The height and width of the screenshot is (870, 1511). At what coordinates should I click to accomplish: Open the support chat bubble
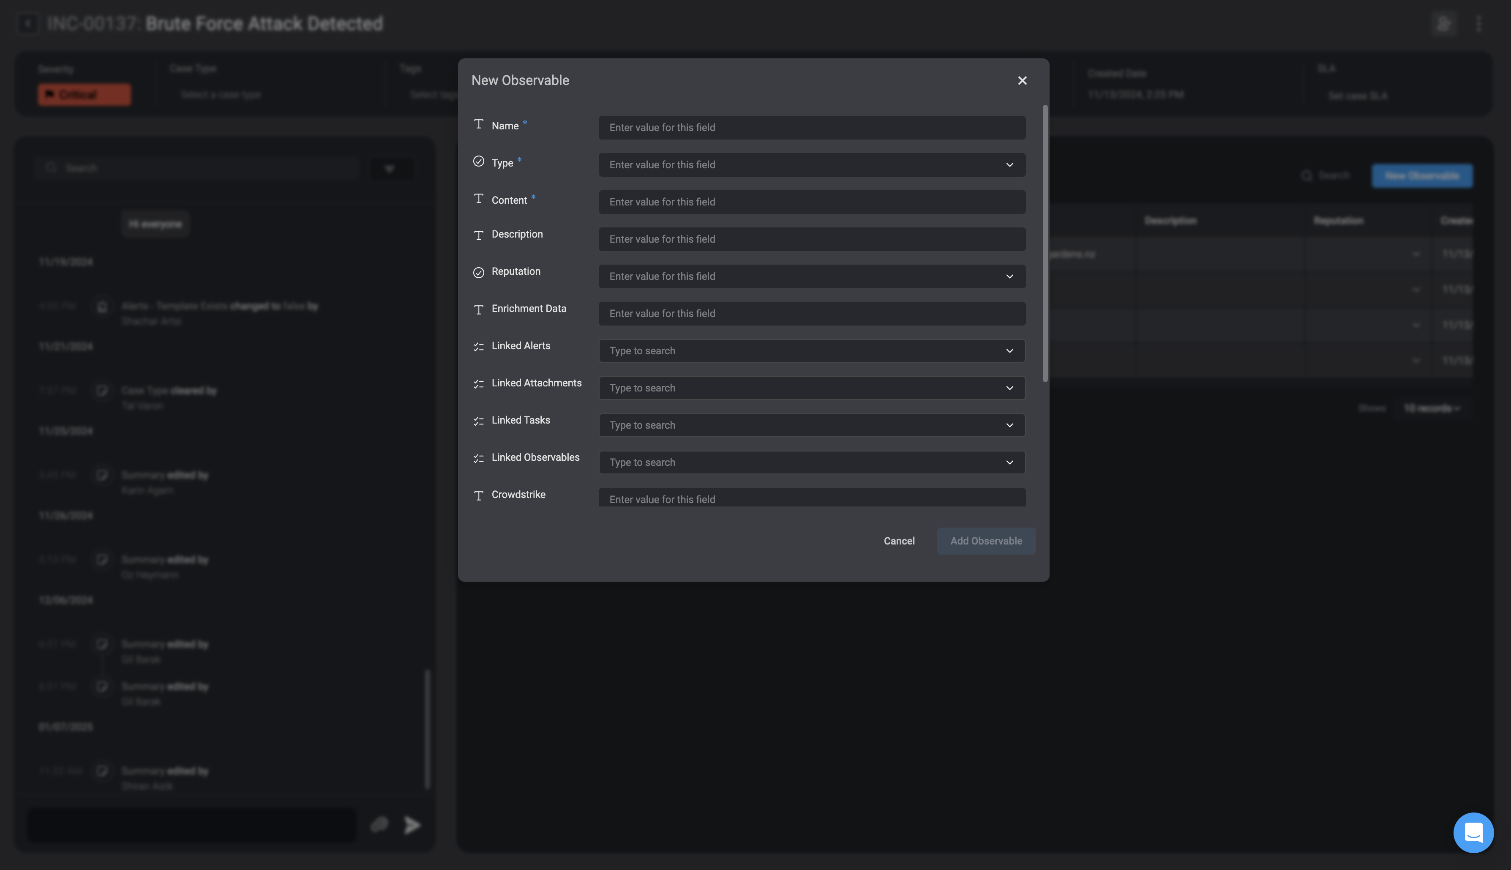point(1473,832)
